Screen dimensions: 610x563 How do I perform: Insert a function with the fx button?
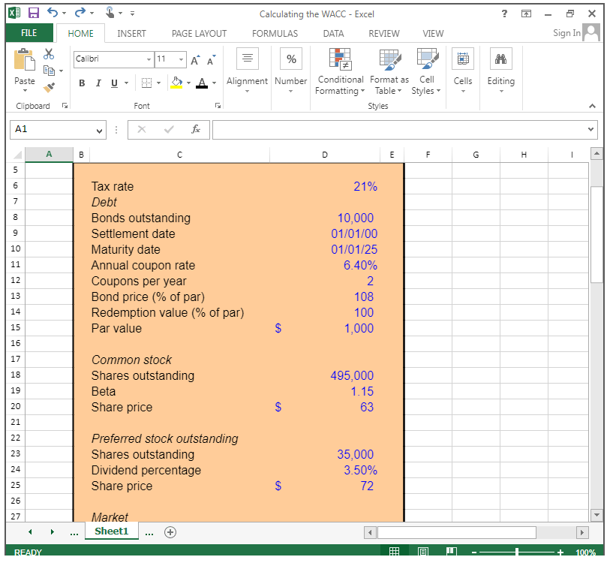coord(195,129)
